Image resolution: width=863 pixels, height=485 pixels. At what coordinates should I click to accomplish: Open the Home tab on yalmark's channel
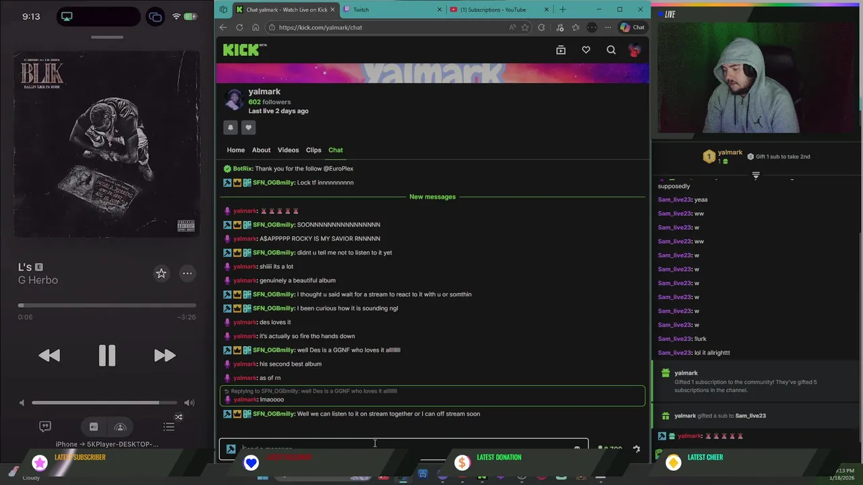click(235, 150)
